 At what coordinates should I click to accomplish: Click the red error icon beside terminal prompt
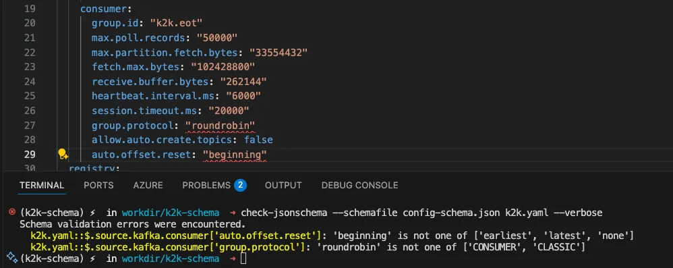click(12, 212)
